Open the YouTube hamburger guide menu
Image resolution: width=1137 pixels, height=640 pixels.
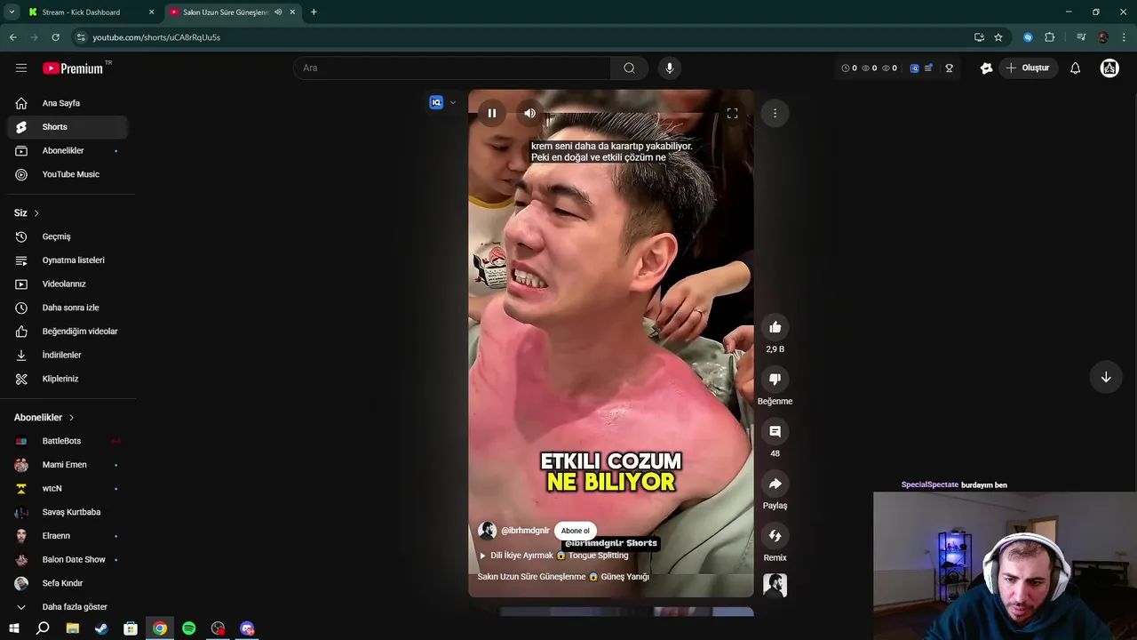(x=21, y=68)
